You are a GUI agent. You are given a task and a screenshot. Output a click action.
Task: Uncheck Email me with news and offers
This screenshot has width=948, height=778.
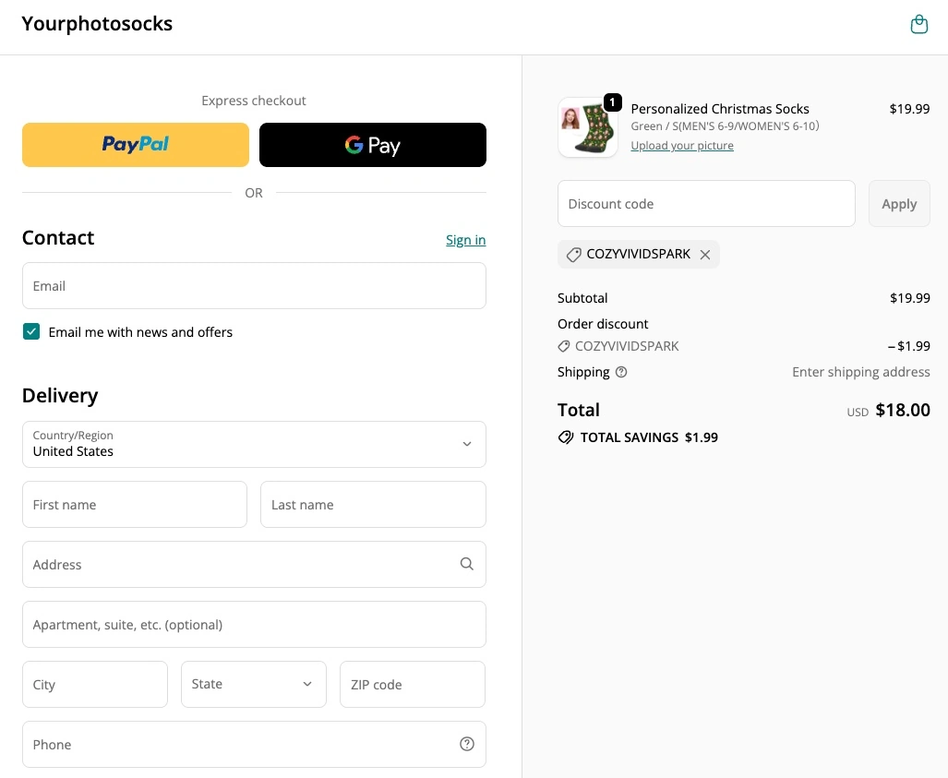(32, 332)
